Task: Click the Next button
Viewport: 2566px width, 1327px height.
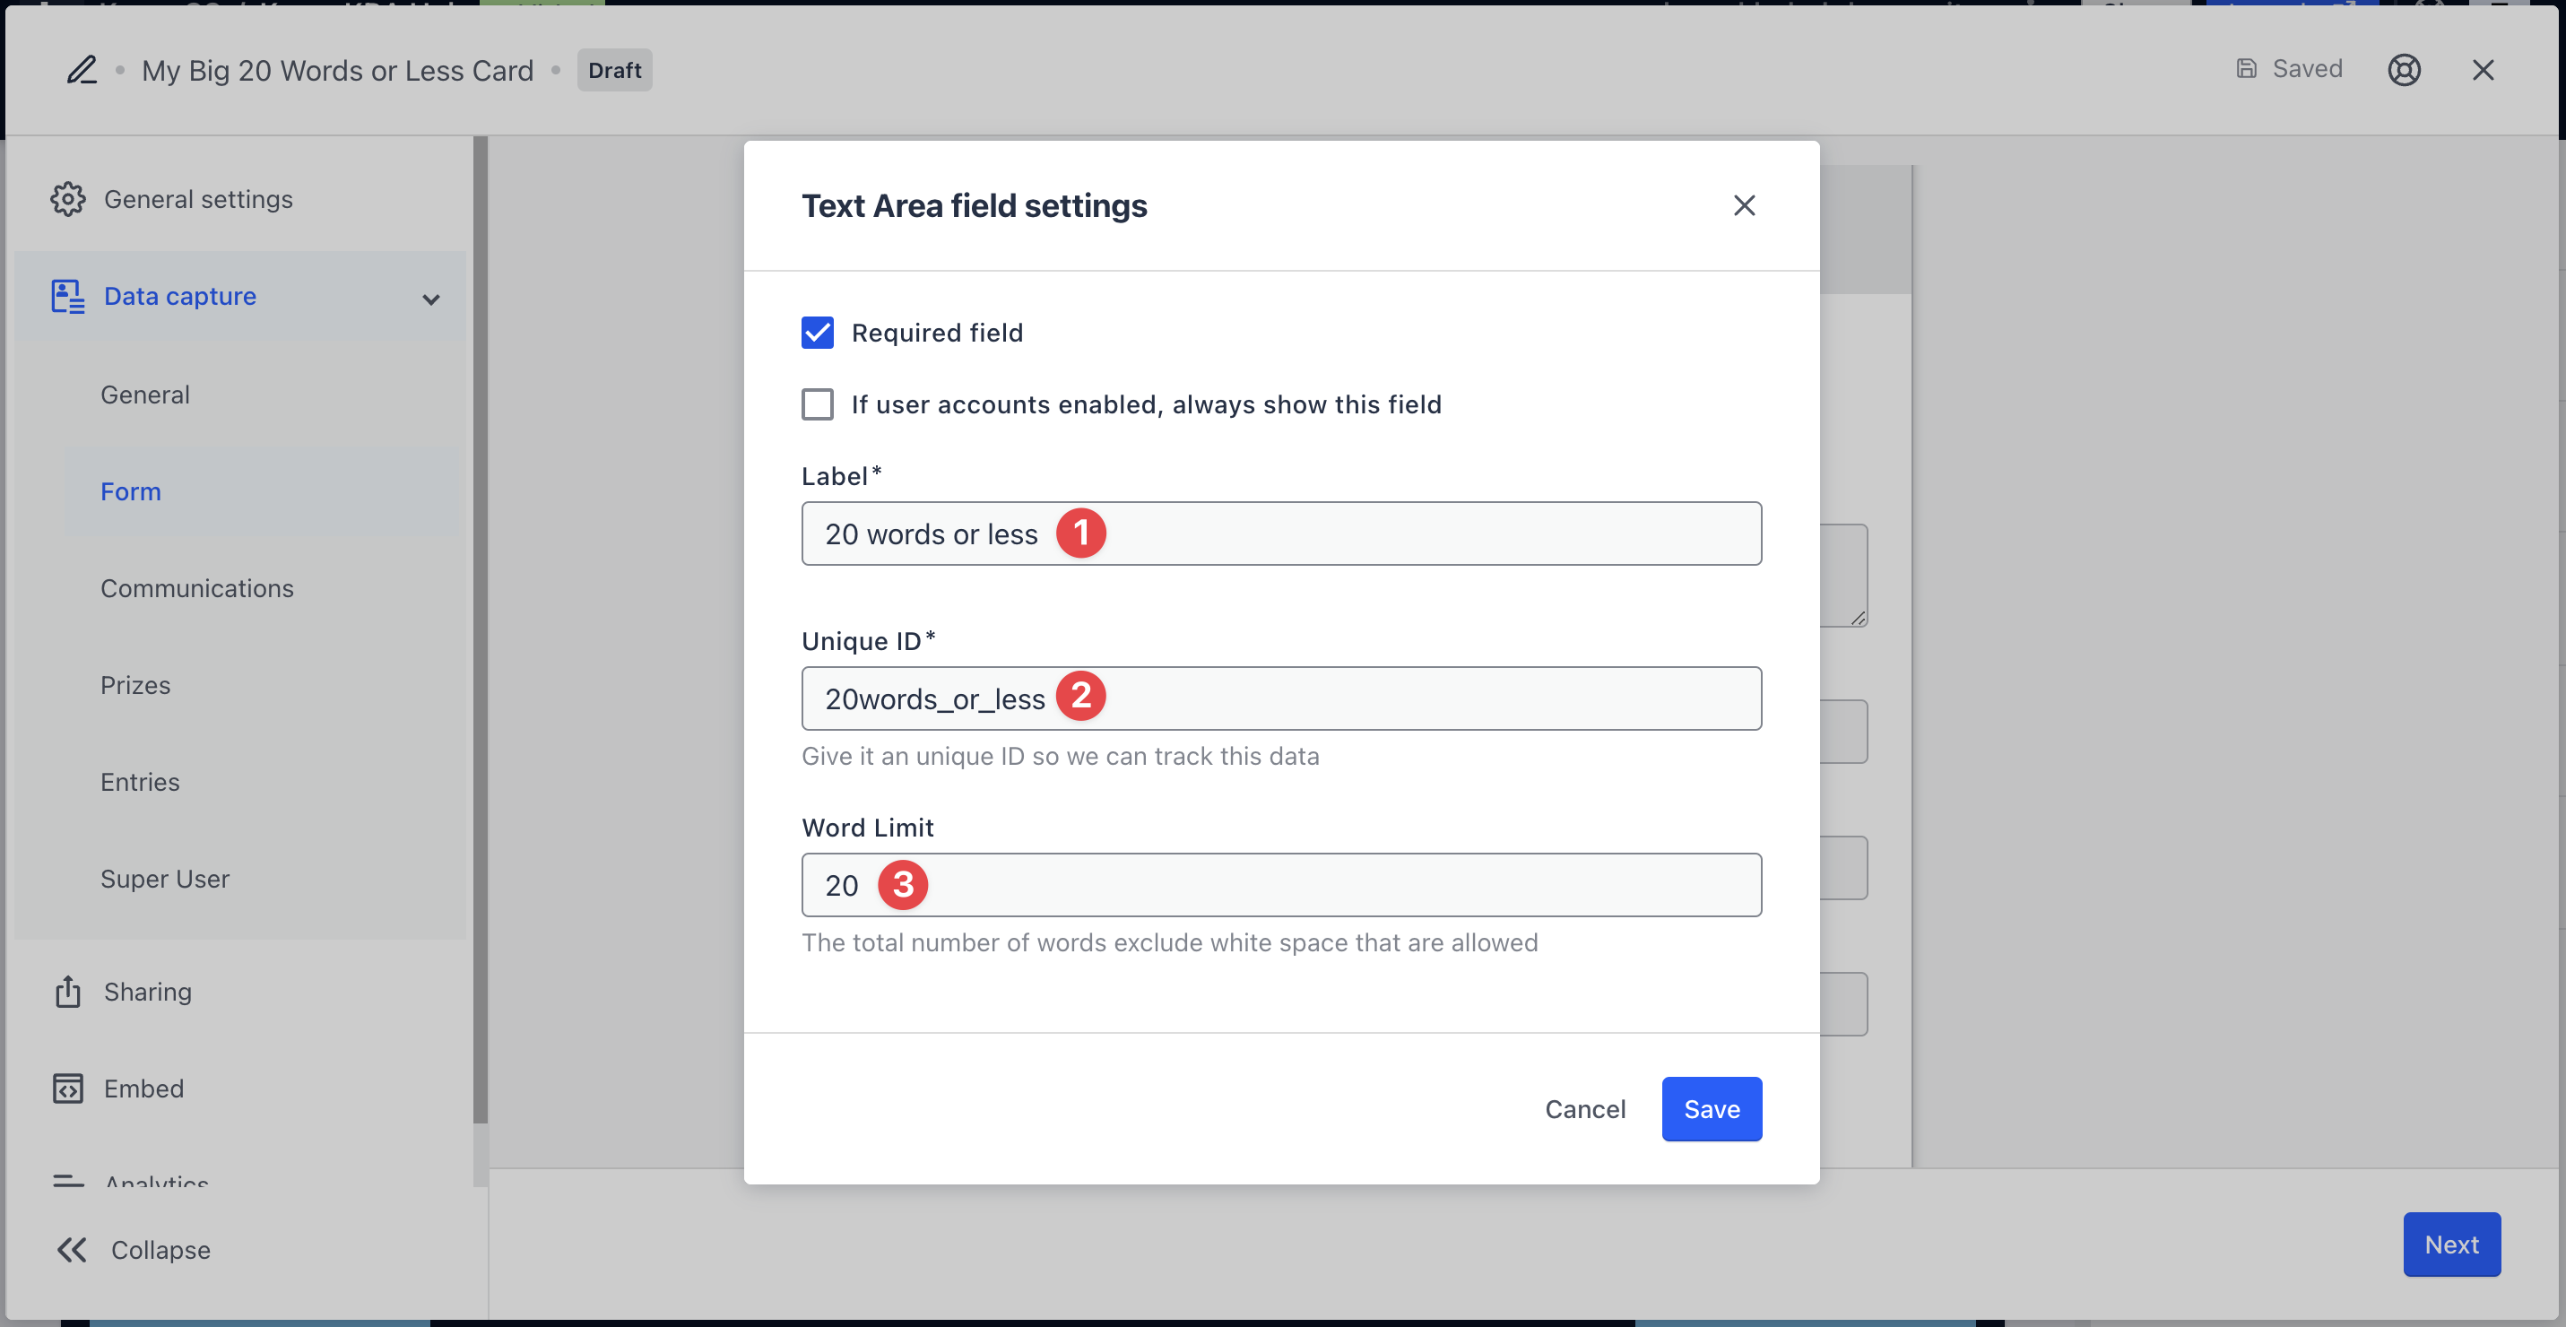Action: coord(2450,1245)
